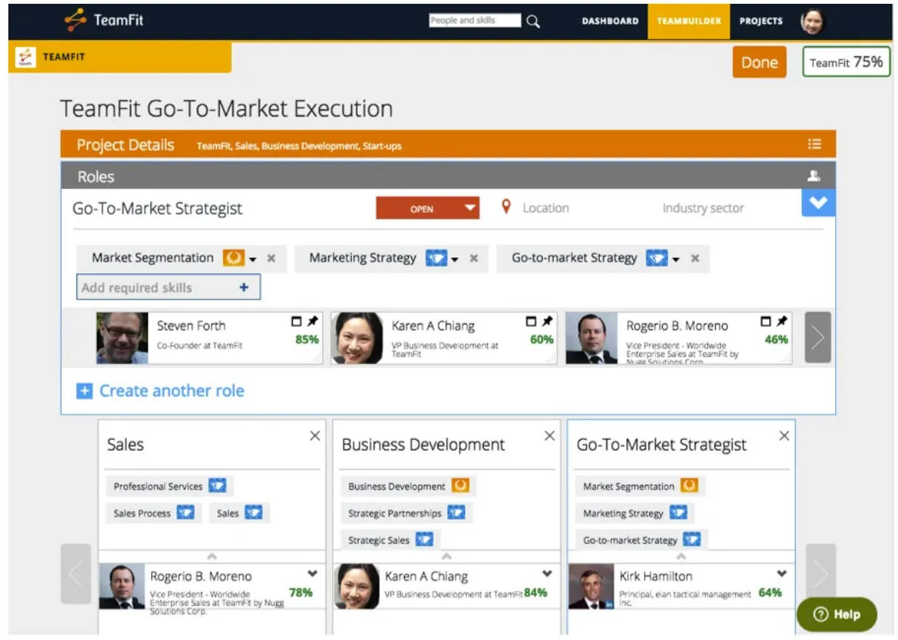Screen dimensions: 898x640
Task: Click Steven Forth's 85% match score
Action: (x=307, y=340)
